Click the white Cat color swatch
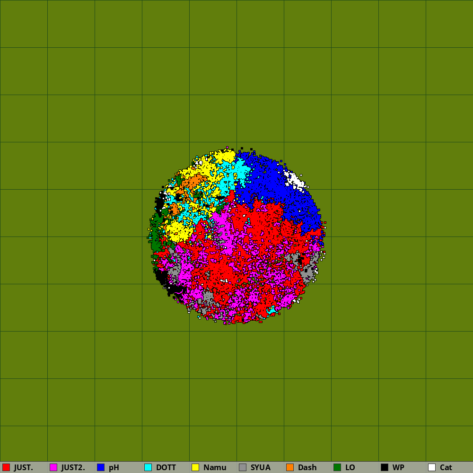The image size is (473, 473). point(432,467)
